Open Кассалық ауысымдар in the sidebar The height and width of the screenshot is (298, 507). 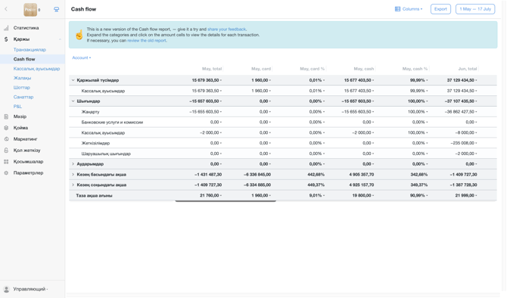coord(36,69)
